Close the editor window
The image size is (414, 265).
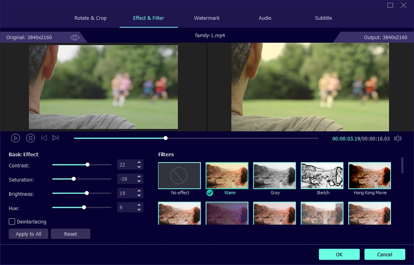tap(403, 5)
